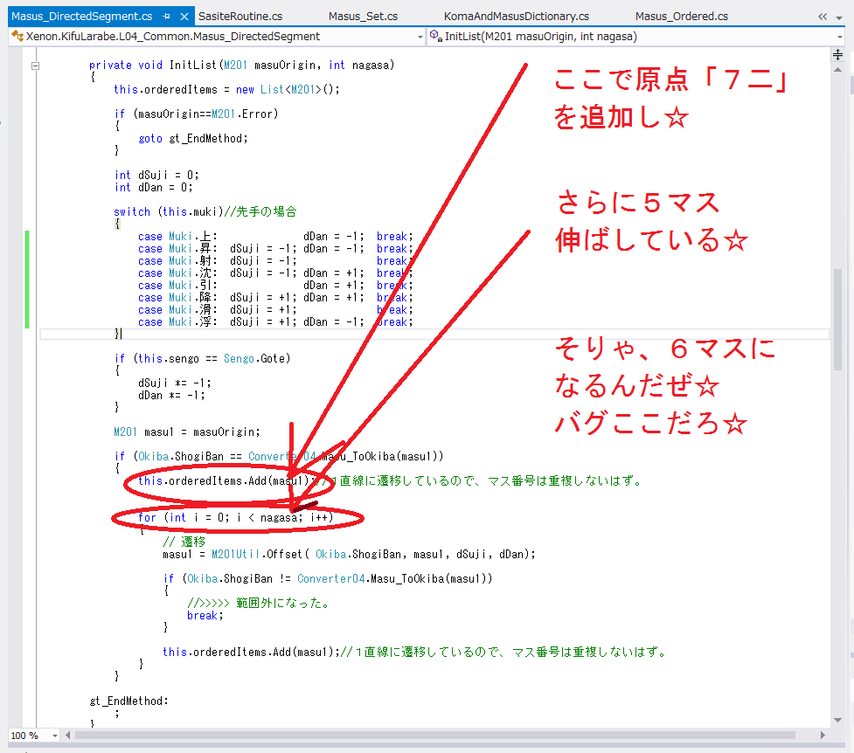This screenshot has height=753, width=854.
Task: Click on 'goto gt_EndMethod;' statement
Action: pos(193,138)
